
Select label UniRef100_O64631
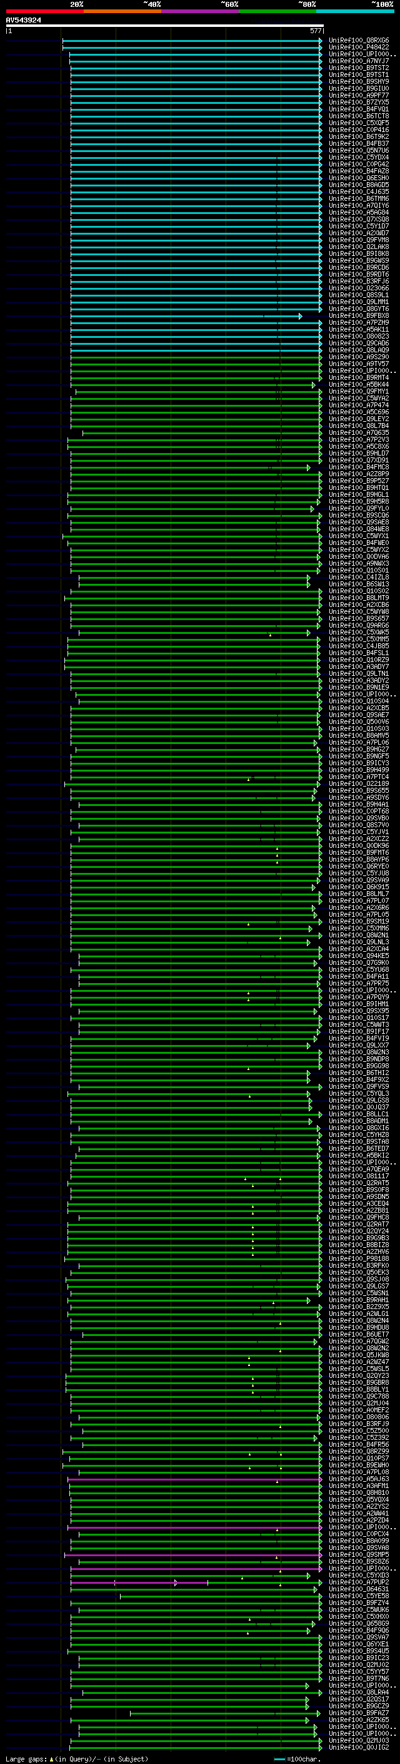point(359,1589)
